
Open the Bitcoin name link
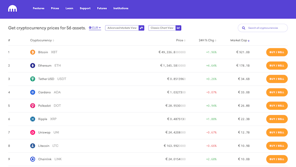(43, 52)
